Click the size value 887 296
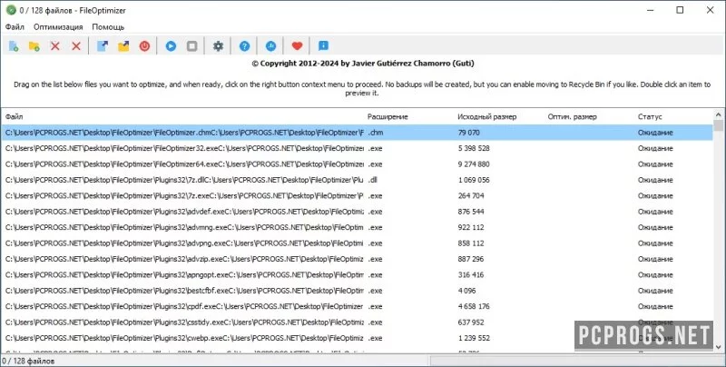 click(471, 259)
